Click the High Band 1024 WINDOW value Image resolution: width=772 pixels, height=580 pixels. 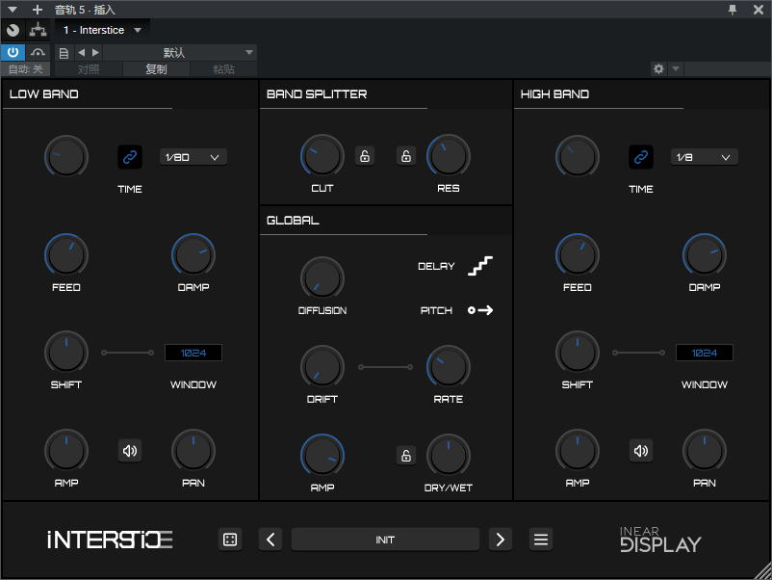pos(704,353)
